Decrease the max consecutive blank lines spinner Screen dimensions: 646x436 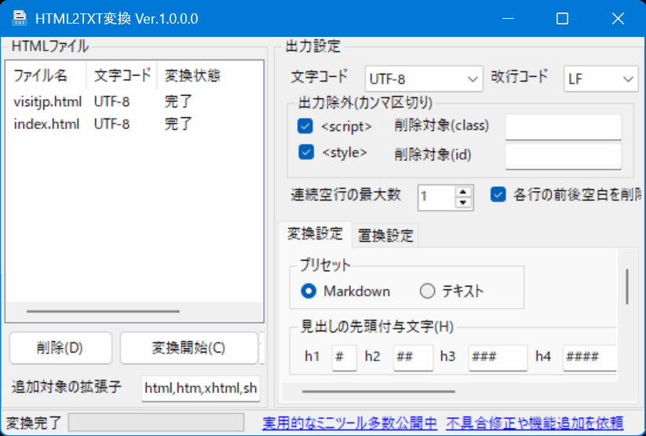tap(465, 202)
